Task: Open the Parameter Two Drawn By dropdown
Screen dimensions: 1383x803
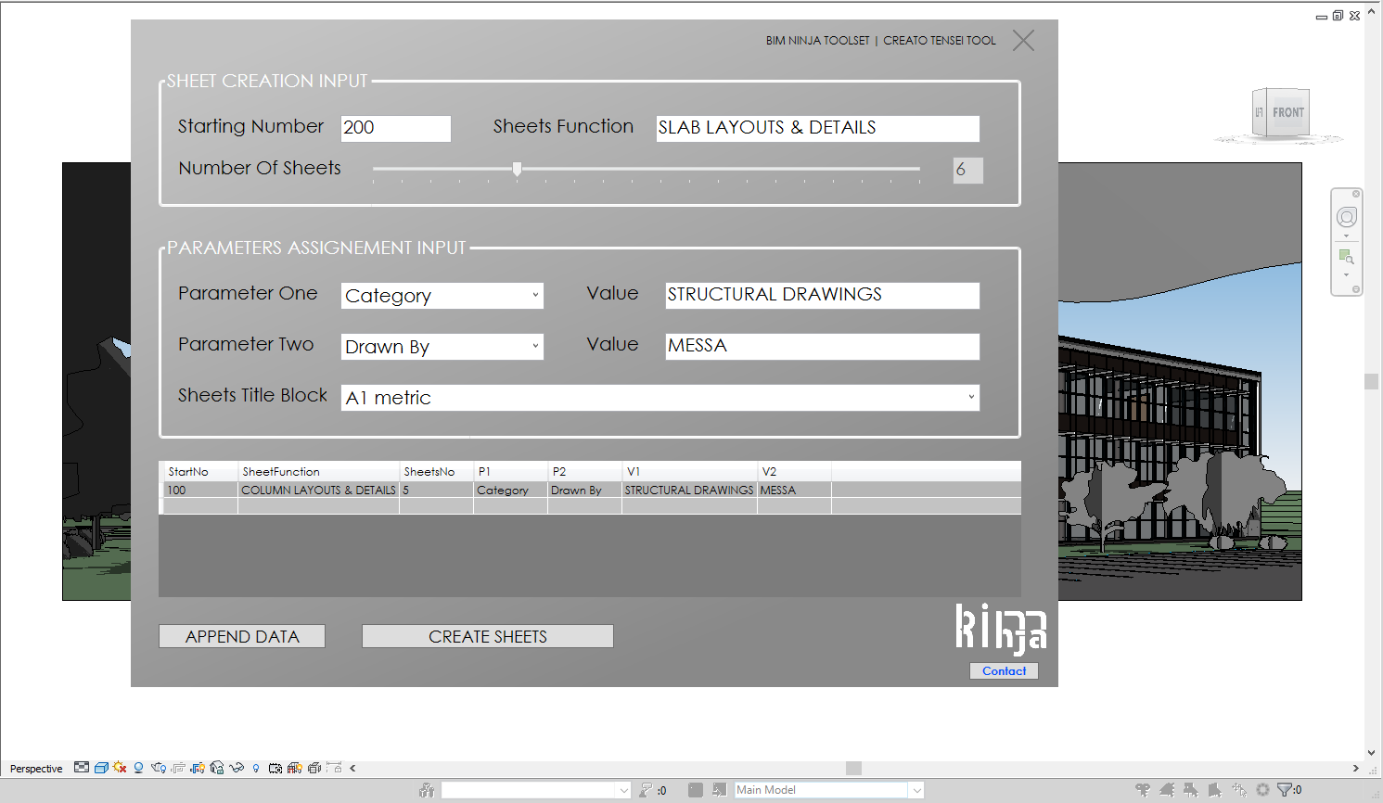Action: click(x=442, y=347)
